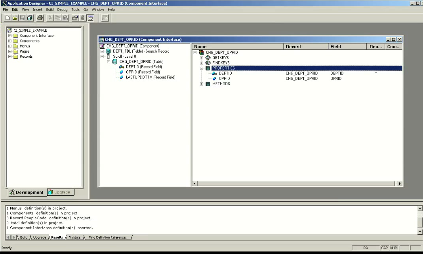The image size is (423, 254).
Task: Click the CI_SIMPLE_EXAMPLE project icon
Action: coord(10,30)
